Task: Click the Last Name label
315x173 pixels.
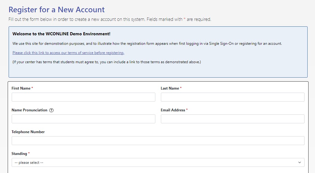Action: [x=170, y=88]
